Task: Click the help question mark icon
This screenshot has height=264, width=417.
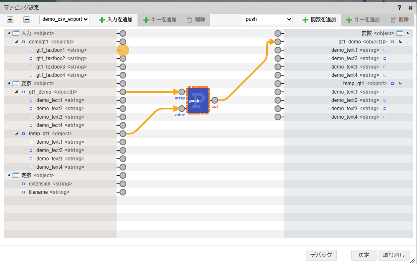Action: click(400, 8)
